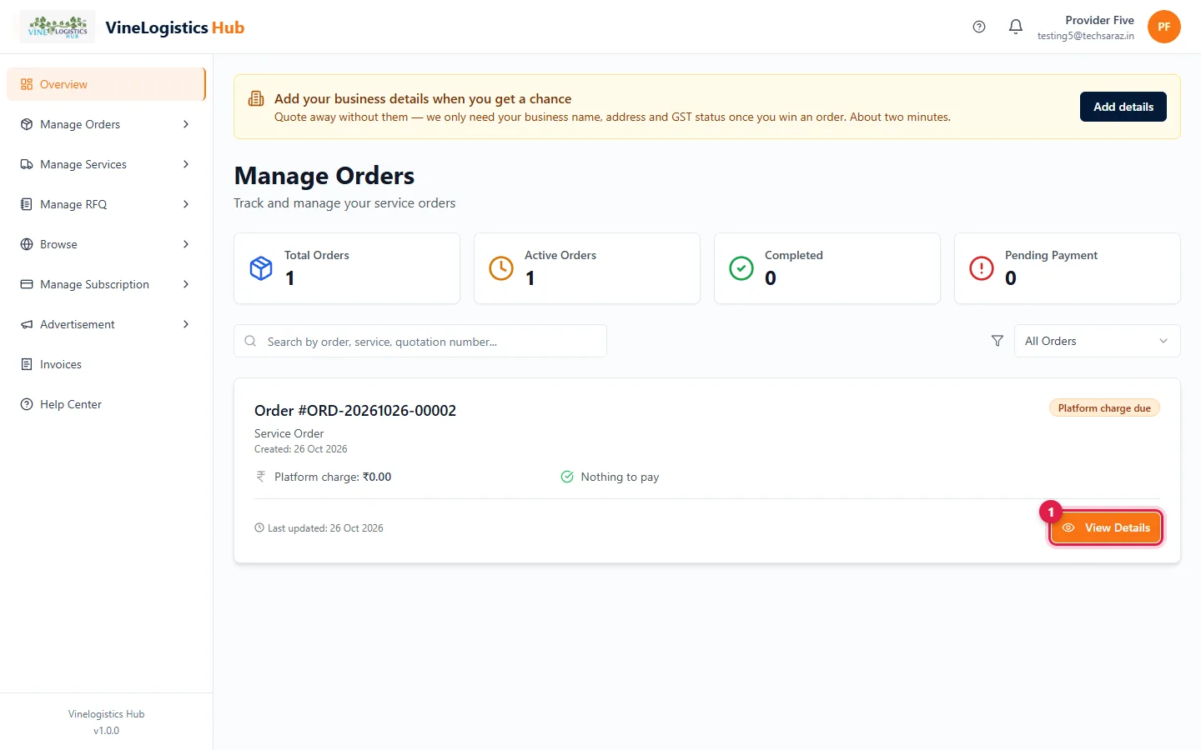Click the Service Order label

click(289, 433)
